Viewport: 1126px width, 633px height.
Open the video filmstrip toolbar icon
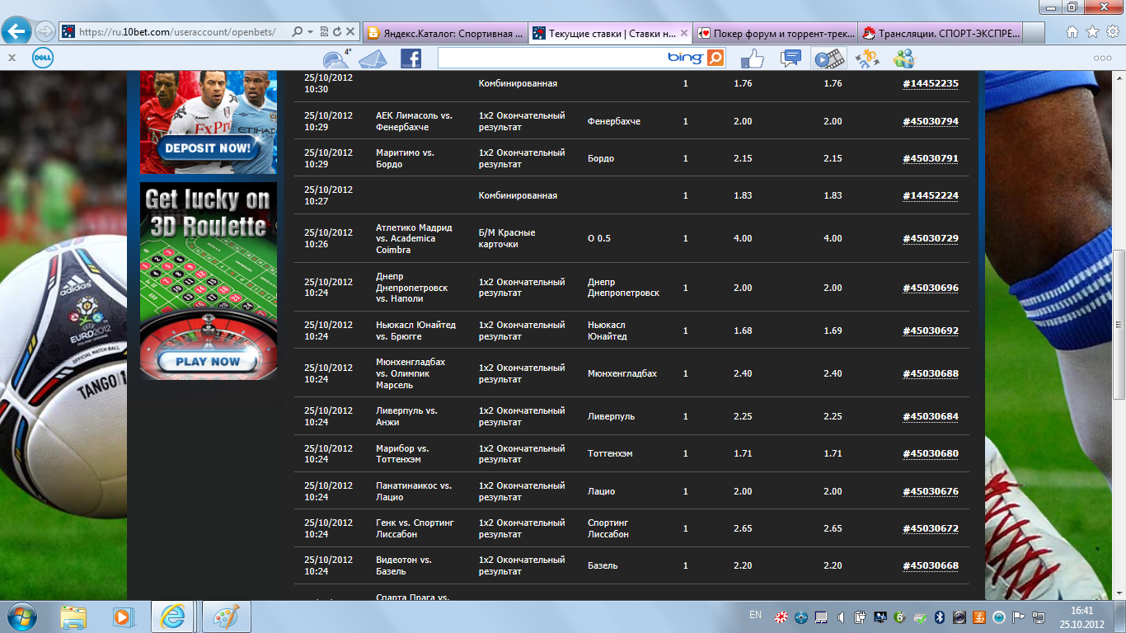click(x=828, y=59)
